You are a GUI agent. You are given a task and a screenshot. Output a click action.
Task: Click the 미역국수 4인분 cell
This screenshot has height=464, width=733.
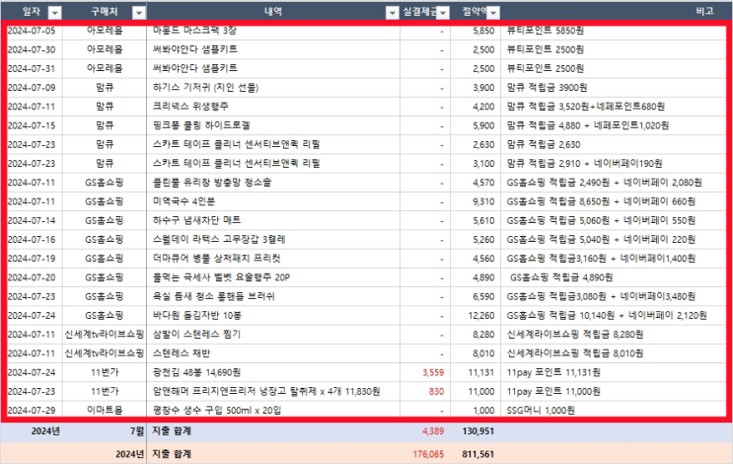tap(183, 201)
